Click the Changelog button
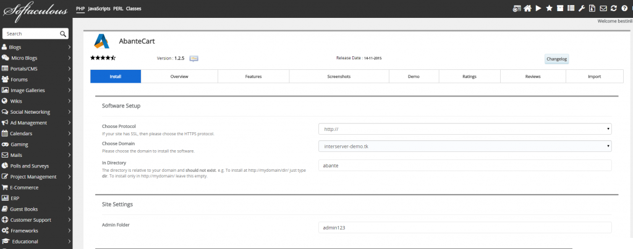633x249 pixels. [557, 59]
